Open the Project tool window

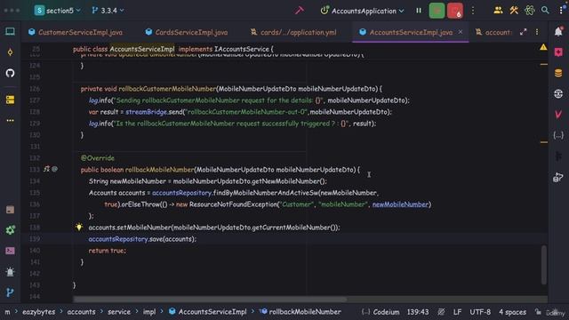coord(10,32)
